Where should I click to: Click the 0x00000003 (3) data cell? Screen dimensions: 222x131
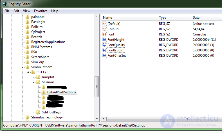pyautogui.click(x=203, y=45)
